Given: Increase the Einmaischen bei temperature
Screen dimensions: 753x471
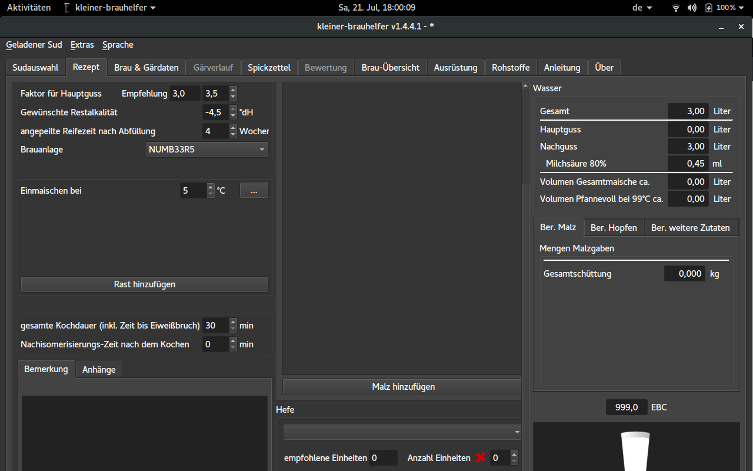Looking at the screenshot, I should pos(211,187).
